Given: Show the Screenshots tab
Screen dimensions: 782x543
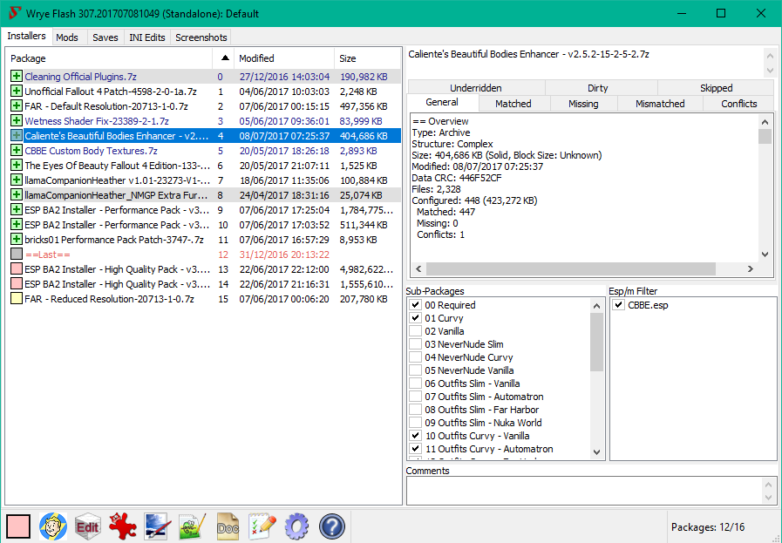Looking at the screenshot, I should (201, 37).
